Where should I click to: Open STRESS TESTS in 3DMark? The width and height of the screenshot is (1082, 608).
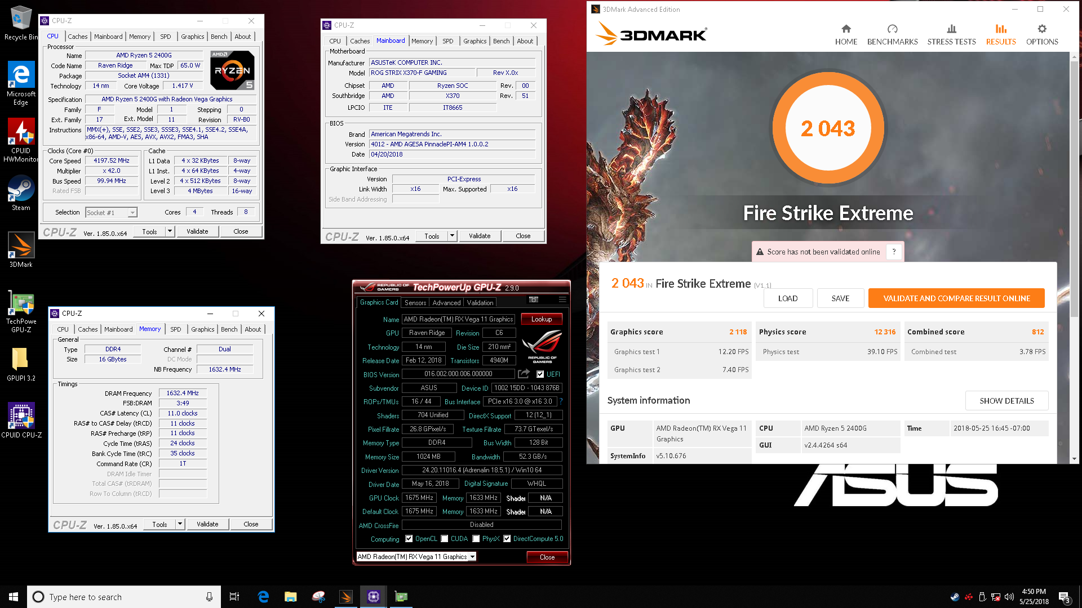pyautogui.click(x=951, y=35)
